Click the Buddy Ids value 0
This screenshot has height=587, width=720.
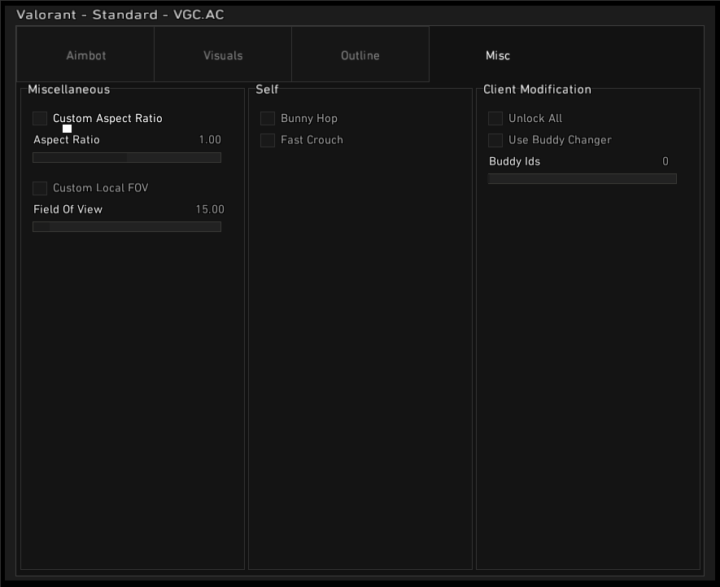click(665, 161)
